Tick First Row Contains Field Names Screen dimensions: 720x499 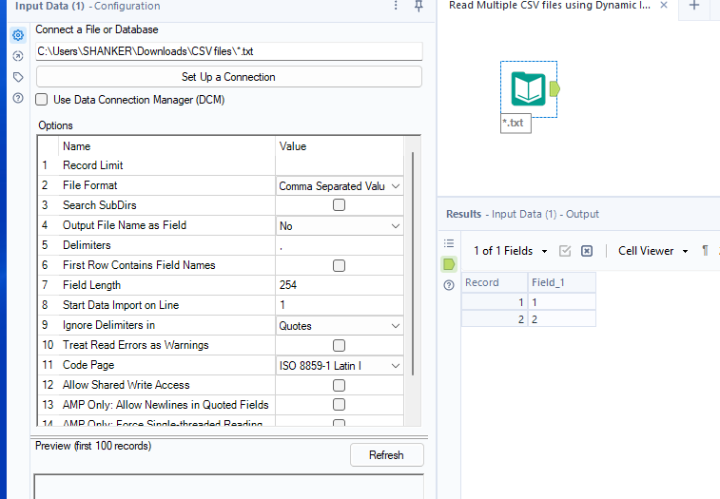coord(339,265)
